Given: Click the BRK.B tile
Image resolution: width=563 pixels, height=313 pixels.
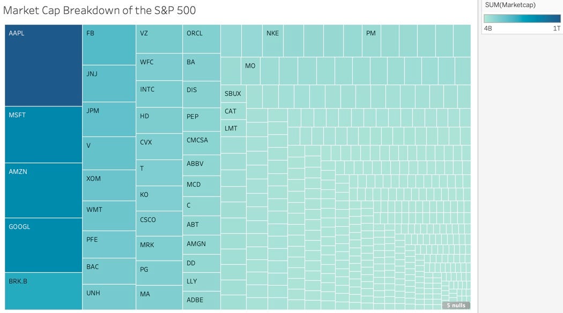Looking at the screenshot, I should (x=43, y=291).
